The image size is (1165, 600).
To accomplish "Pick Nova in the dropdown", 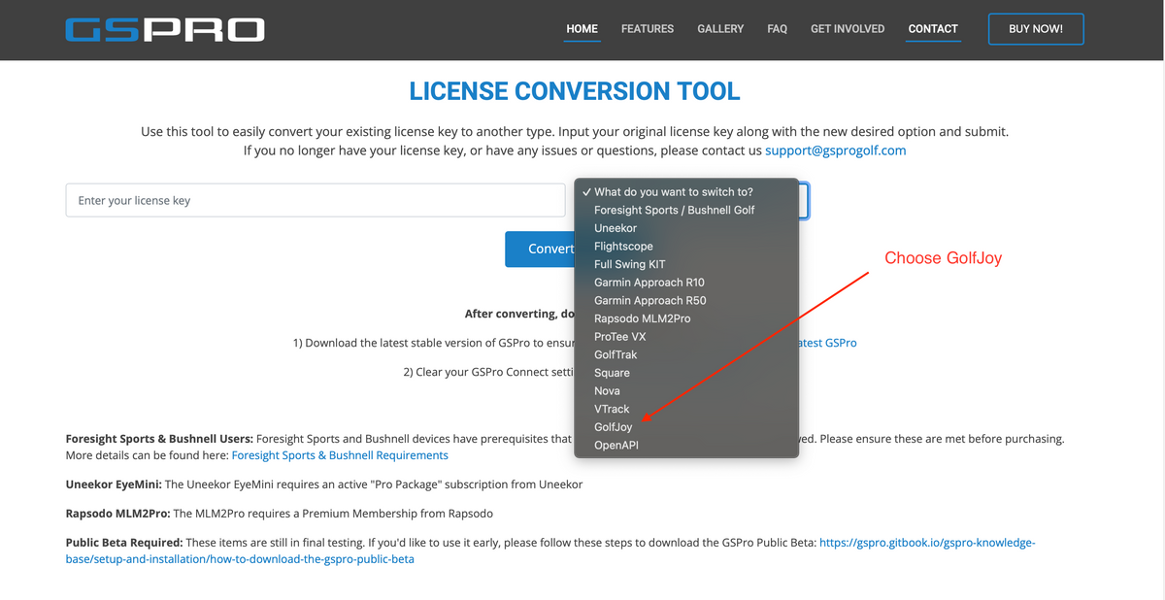I will (x=686, y=391).
